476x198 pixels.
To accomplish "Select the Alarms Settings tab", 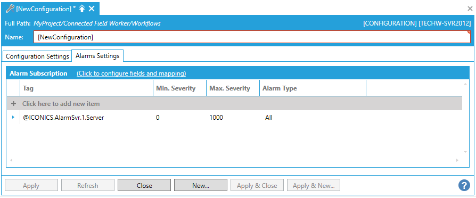I will point(97,56).
